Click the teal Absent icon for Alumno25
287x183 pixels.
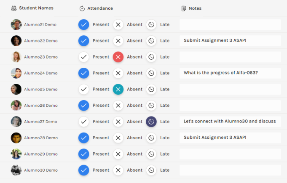[x=118, y=89]
